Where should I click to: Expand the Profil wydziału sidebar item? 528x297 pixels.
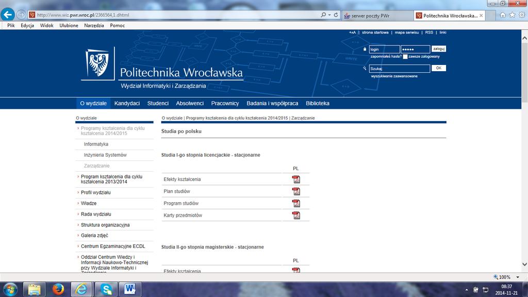click(x=95, y=193)
